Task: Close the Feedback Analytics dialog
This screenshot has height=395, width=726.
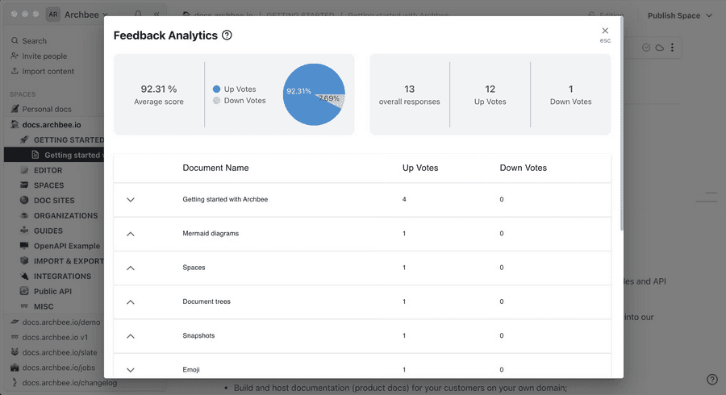Action: 605,31
